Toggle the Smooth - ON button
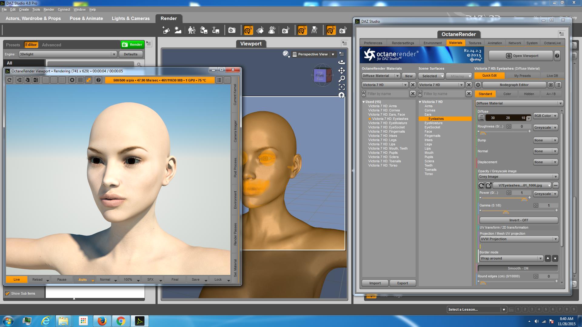582x327 pixels. [x=518, y=268]
